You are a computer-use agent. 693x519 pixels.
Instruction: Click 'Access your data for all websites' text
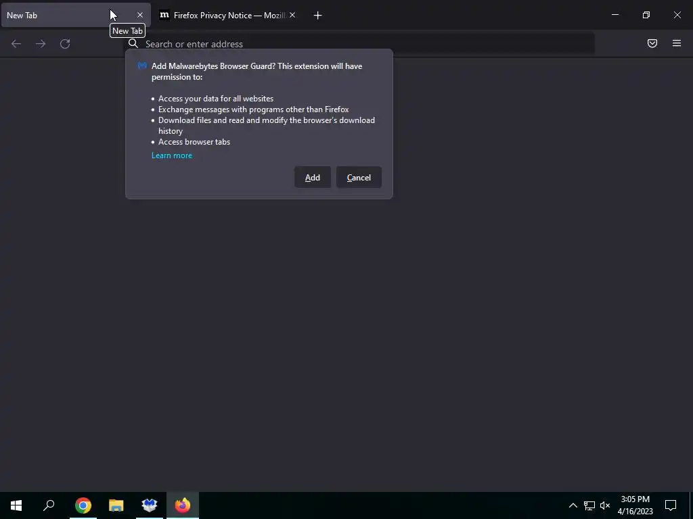pyautogui.click(x=216, y=99)
